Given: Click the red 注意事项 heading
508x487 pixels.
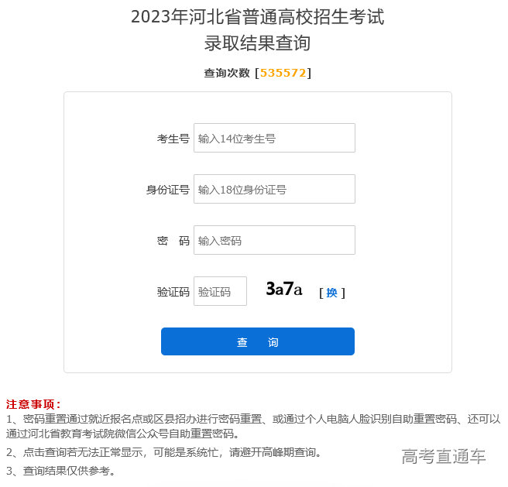Looking at the screenshot, I should [33, 404].
